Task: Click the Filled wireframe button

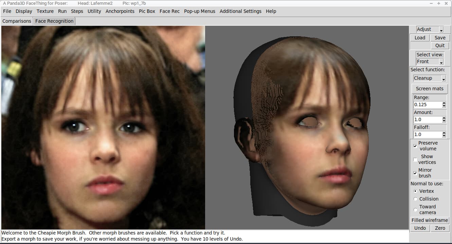Action: tap(430, 220)
